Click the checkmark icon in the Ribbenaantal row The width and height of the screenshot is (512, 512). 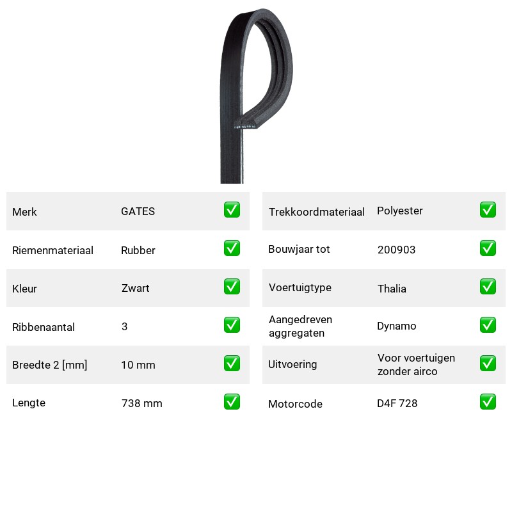tap(232, 325)
